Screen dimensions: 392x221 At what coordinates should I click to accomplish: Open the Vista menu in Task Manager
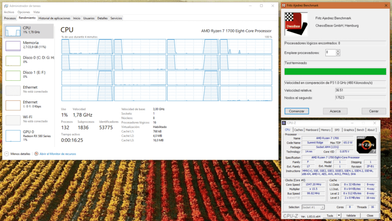[36, 12]
